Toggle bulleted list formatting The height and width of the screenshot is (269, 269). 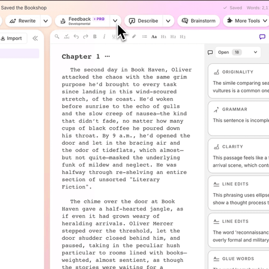click(x=145, y=36)
